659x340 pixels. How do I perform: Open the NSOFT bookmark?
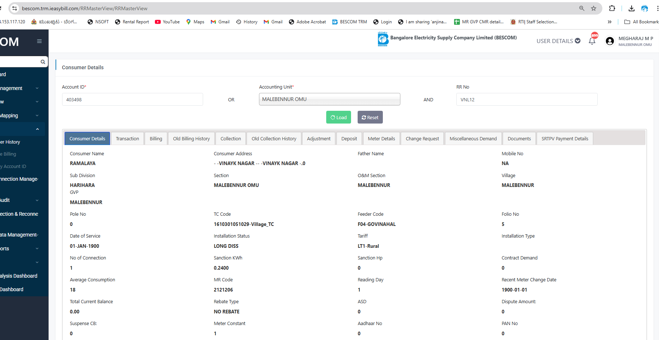[x=98, y=22]
